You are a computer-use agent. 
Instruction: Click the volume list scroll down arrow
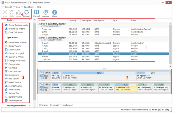tap(170, 66)
